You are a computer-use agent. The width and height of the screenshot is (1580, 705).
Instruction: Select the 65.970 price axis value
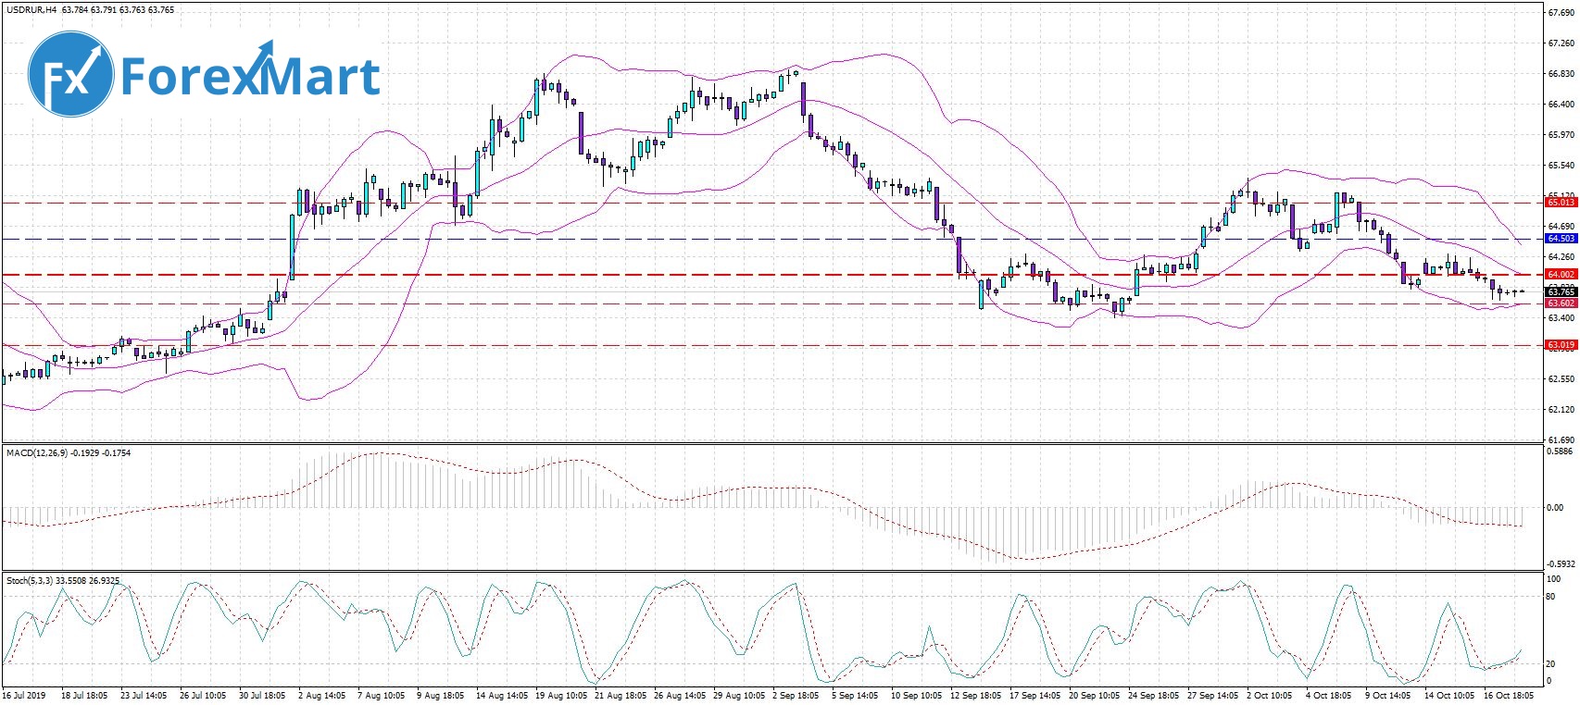[x=1561, y=135]
